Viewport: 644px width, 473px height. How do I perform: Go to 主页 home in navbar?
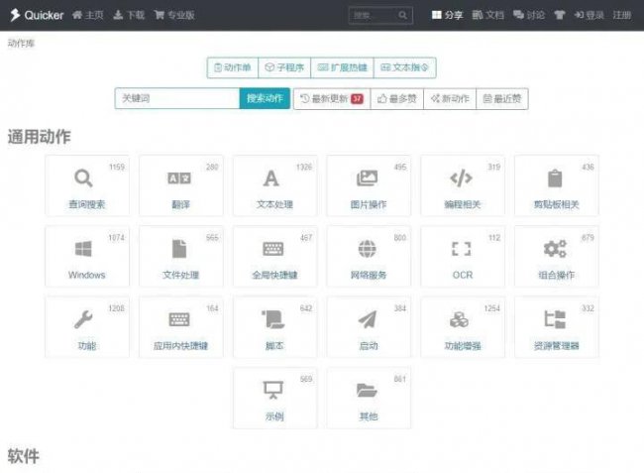point(88,15)
